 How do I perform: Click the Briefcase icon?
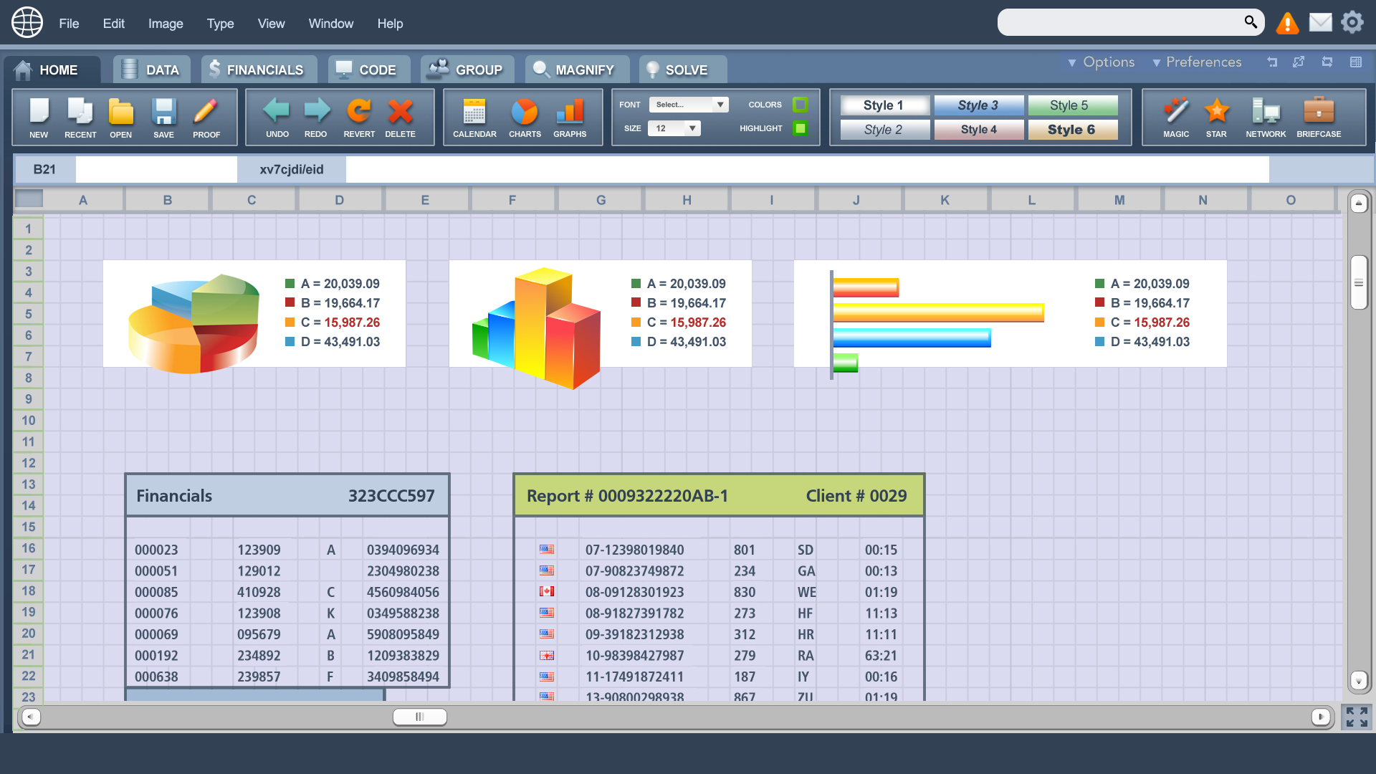click(1318, 112)
